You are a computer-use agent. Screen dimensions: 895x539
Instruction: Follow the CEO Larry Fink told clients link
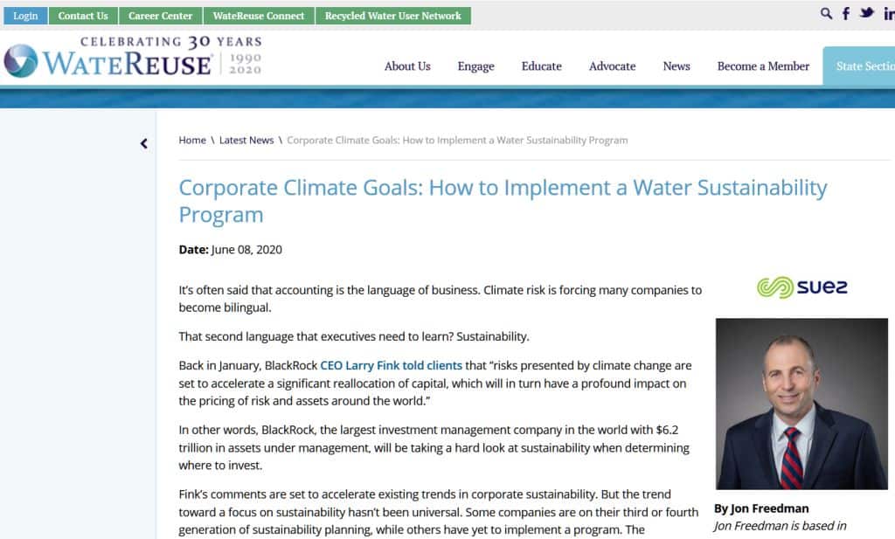(x=392, y=365)
